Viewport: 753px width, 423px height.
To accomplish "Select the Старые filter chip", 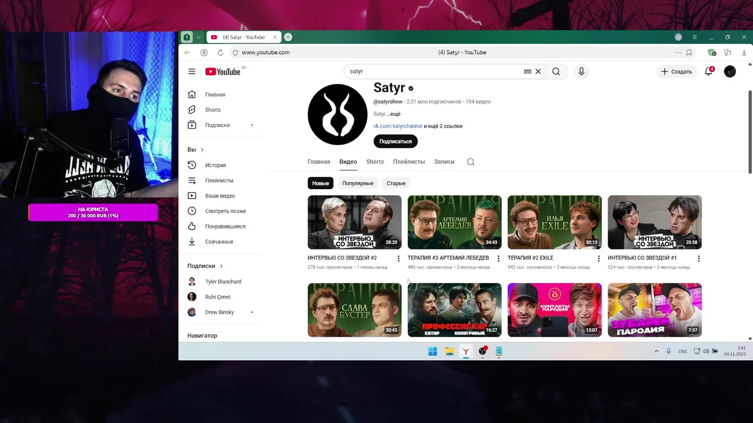I will pyautogui.click(x=396, y=183).
